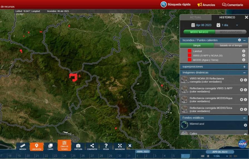
Task: Open the Capas layers panel
Action: (50, 147)
